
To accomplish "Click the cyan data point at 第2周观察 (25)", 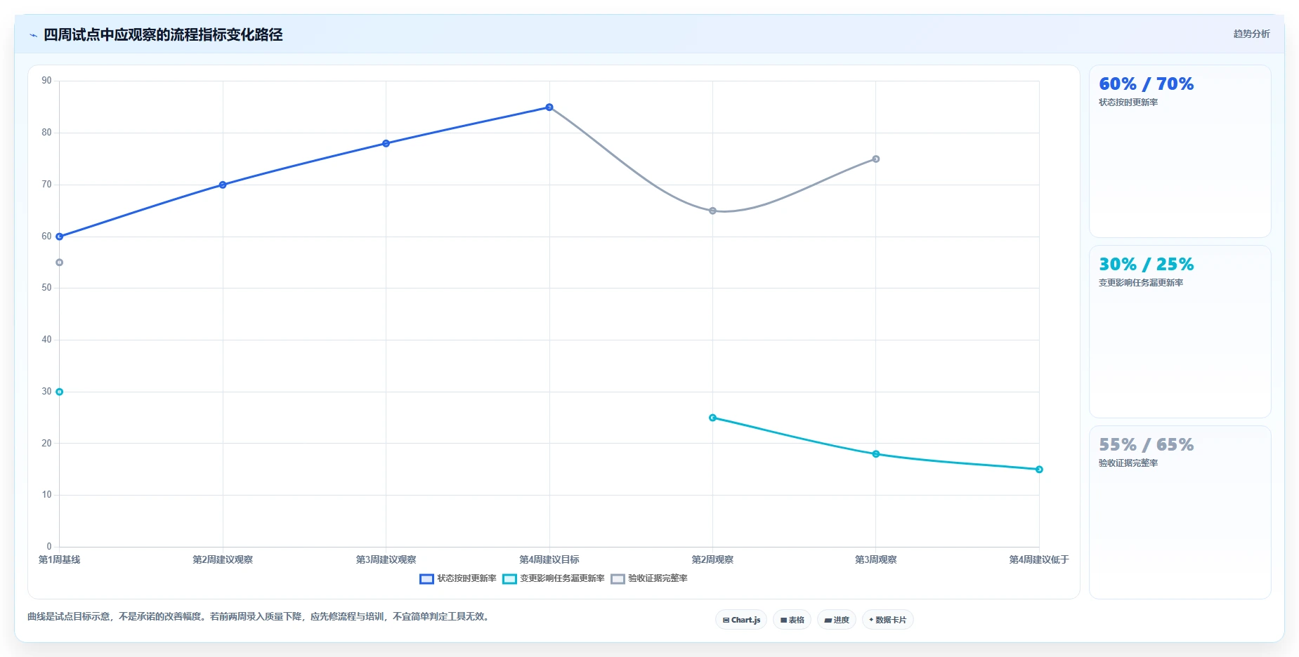I will [x=712, y=418].
